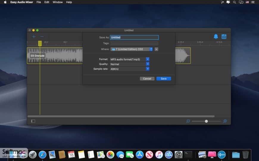Open Launchpad rocket icon in Dock
Screen dimensions: 259x161
pyautogui.click(x=33, y=155)
